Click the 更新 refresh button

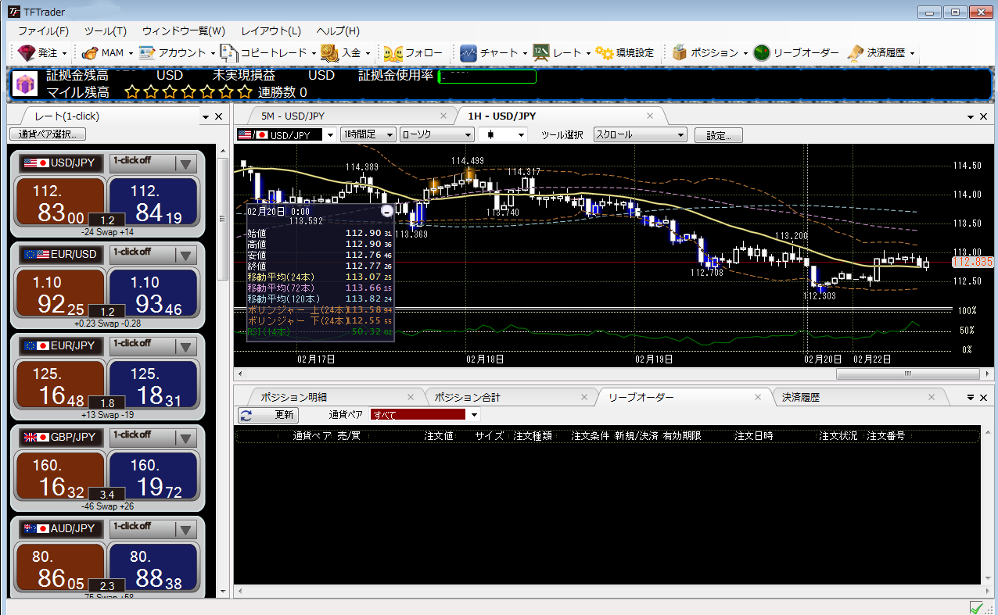click(268, 415)
